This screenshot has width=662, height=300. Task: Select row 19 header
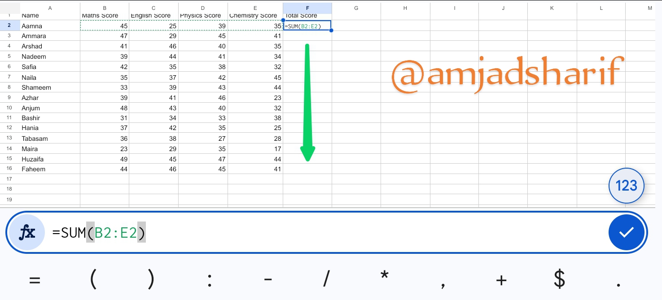[x=9, y=200]
